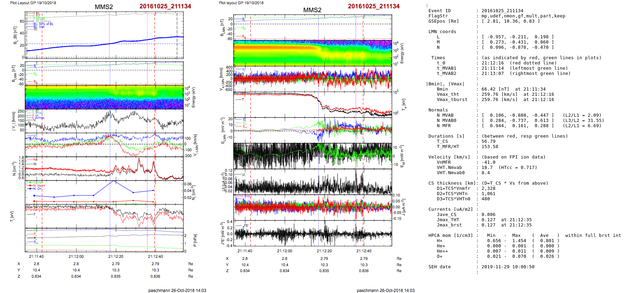The width and height of the screenshot is (630, 293).
Task: Select the Bmin value 66.42 [nT]
Action: coord(495,89)
